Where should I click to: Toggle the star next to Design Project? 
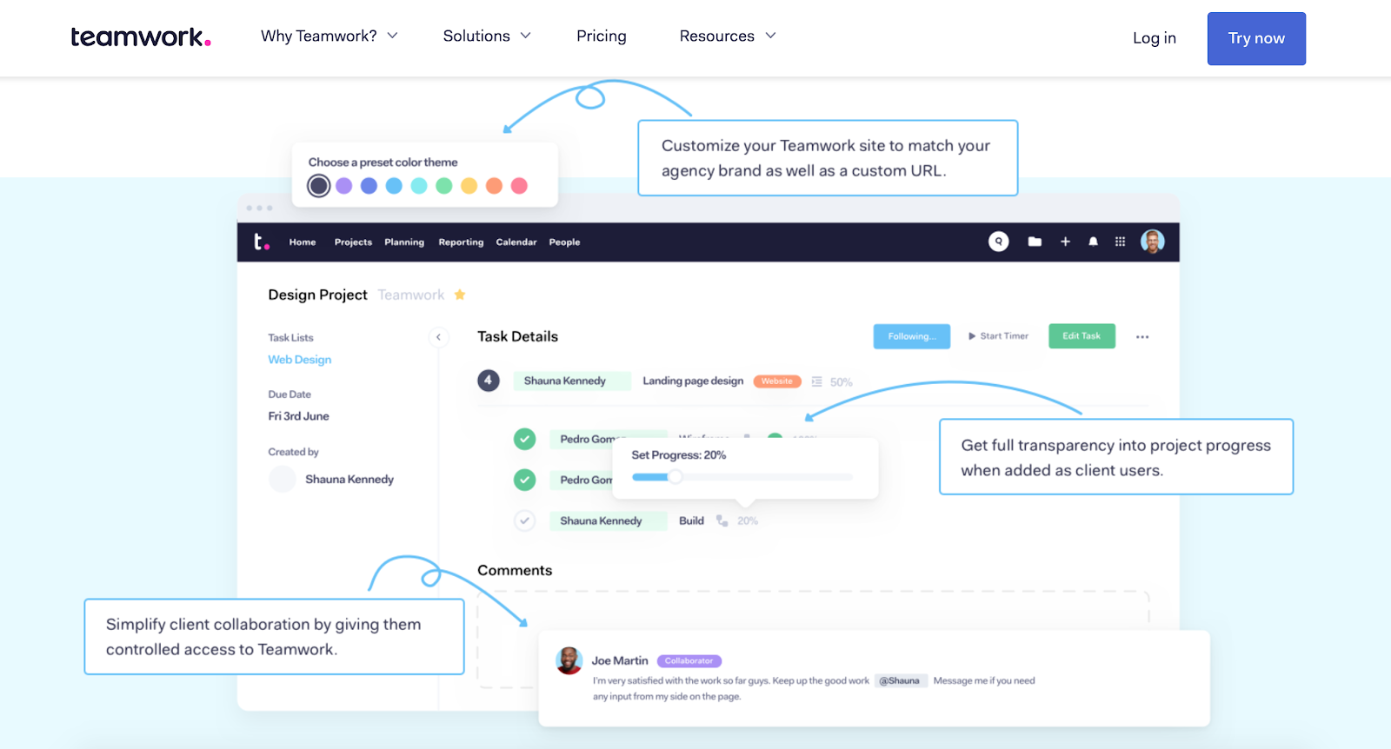click(x=460, y=295)
